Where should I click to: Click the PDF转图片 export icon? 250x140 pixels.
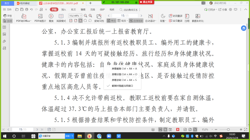coord(40,18)
